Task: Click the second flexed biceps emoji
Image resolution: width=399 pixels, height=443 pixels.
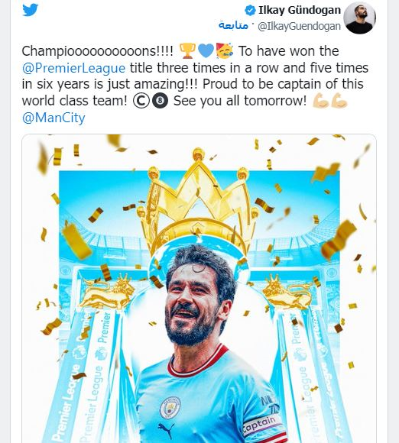Action: [339, 101]
